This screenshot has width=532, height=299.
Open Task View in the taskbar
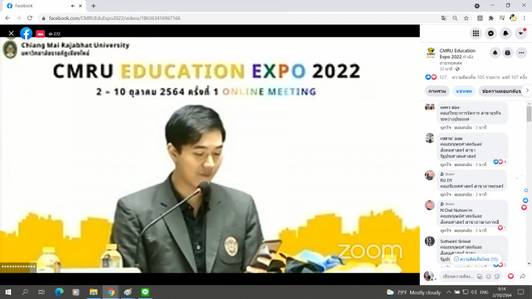click(x=41, y=292)
